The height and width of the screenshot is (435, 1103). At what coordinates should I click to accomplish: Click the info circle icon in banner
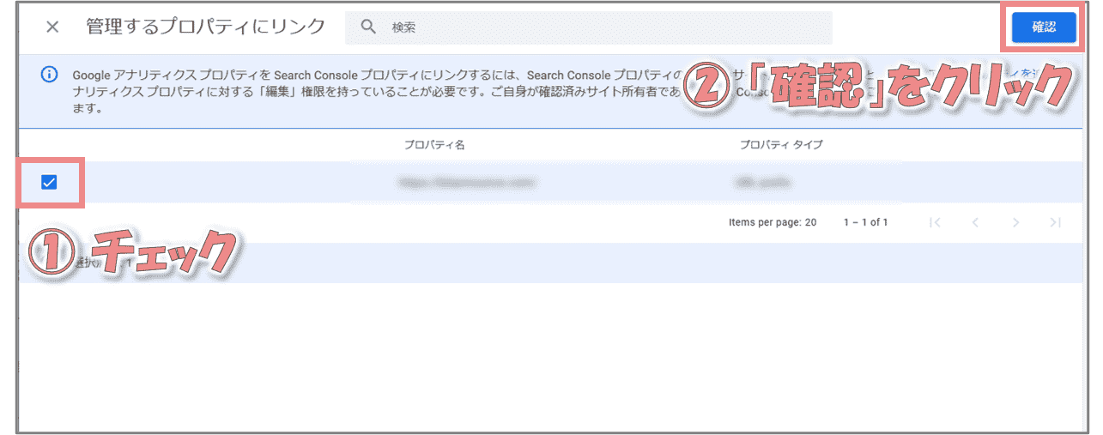50,75
